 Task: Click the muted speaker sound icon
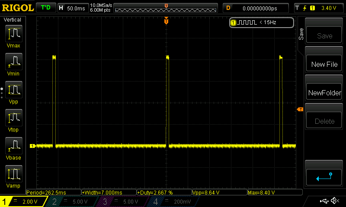pyautogui.click(x=335, y=201)
